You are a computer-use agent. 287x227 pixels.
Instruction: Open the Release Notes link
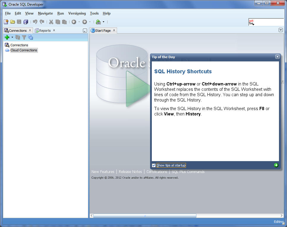click(x=130, y=172)
